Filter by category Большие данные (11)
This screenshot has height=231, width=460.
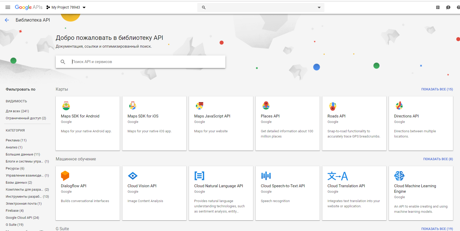point(23,154)
